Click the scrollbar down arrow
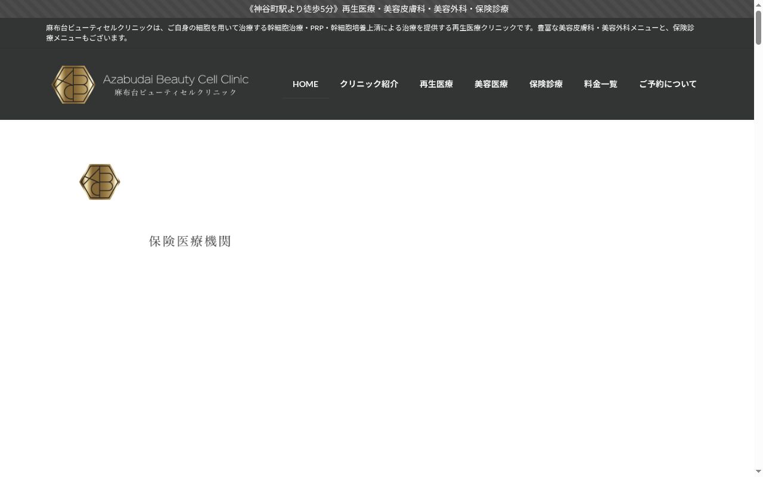Screen dimensions: 763x477 [758, 472]
